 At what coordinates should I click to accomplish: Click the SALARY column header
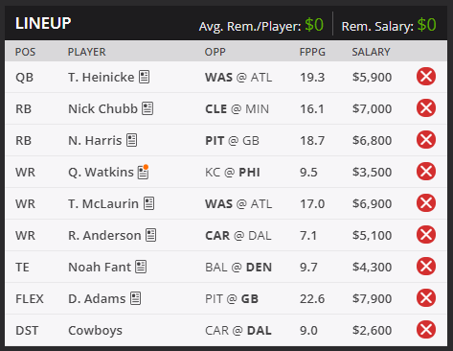point(371,52)
